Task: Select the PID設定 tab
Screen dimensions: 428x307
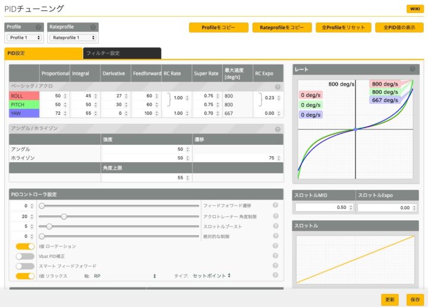Action: [43, 53]
